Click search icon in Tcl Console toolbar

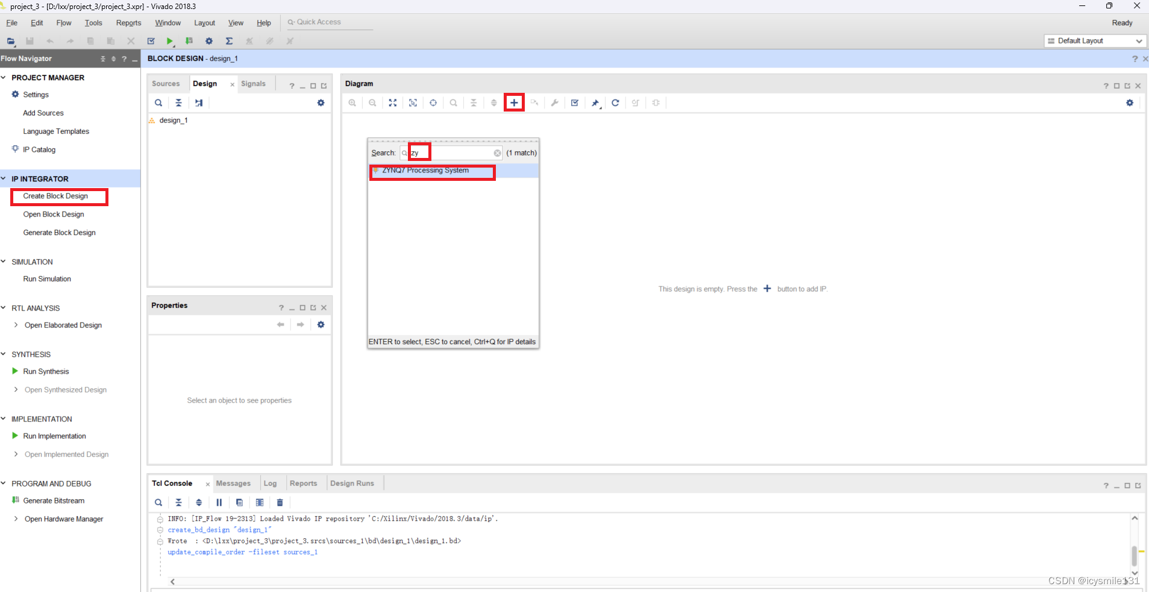[158, 502]
